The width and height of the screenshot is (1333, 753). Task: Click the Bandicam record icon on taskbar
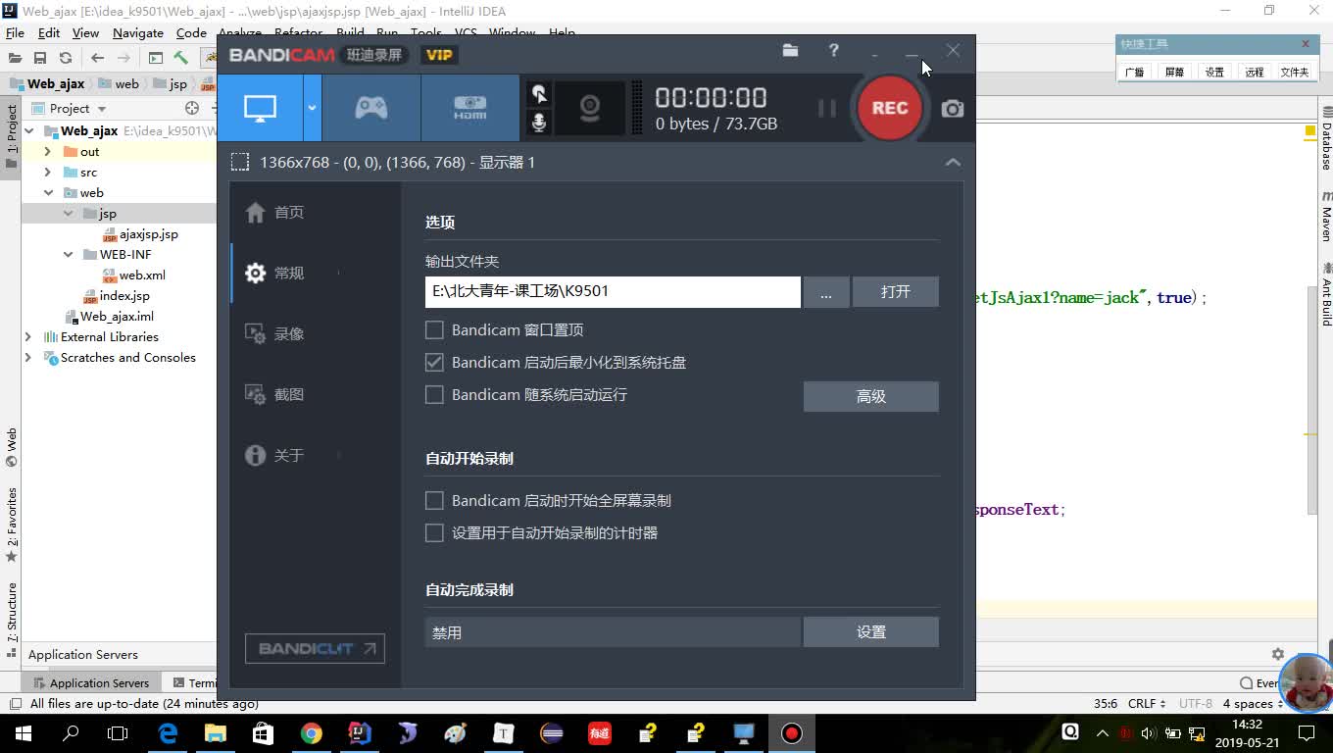click(791, 732)
